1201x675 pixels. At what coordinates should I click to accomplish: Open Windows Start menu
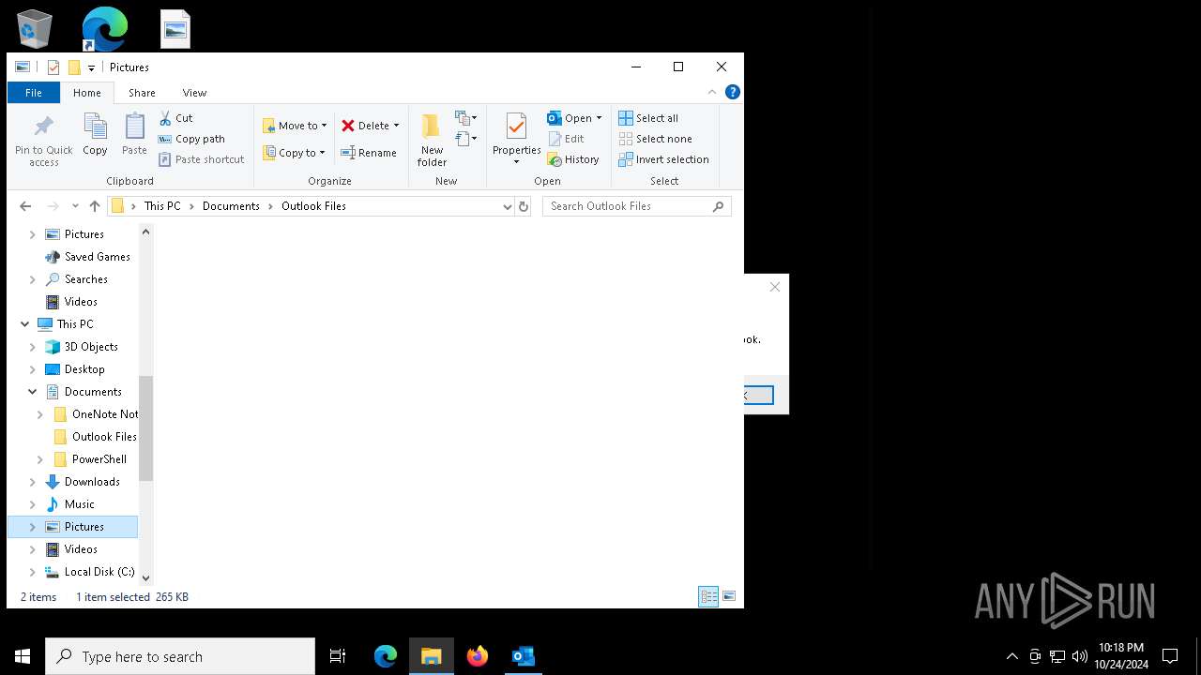pos(23,656)
